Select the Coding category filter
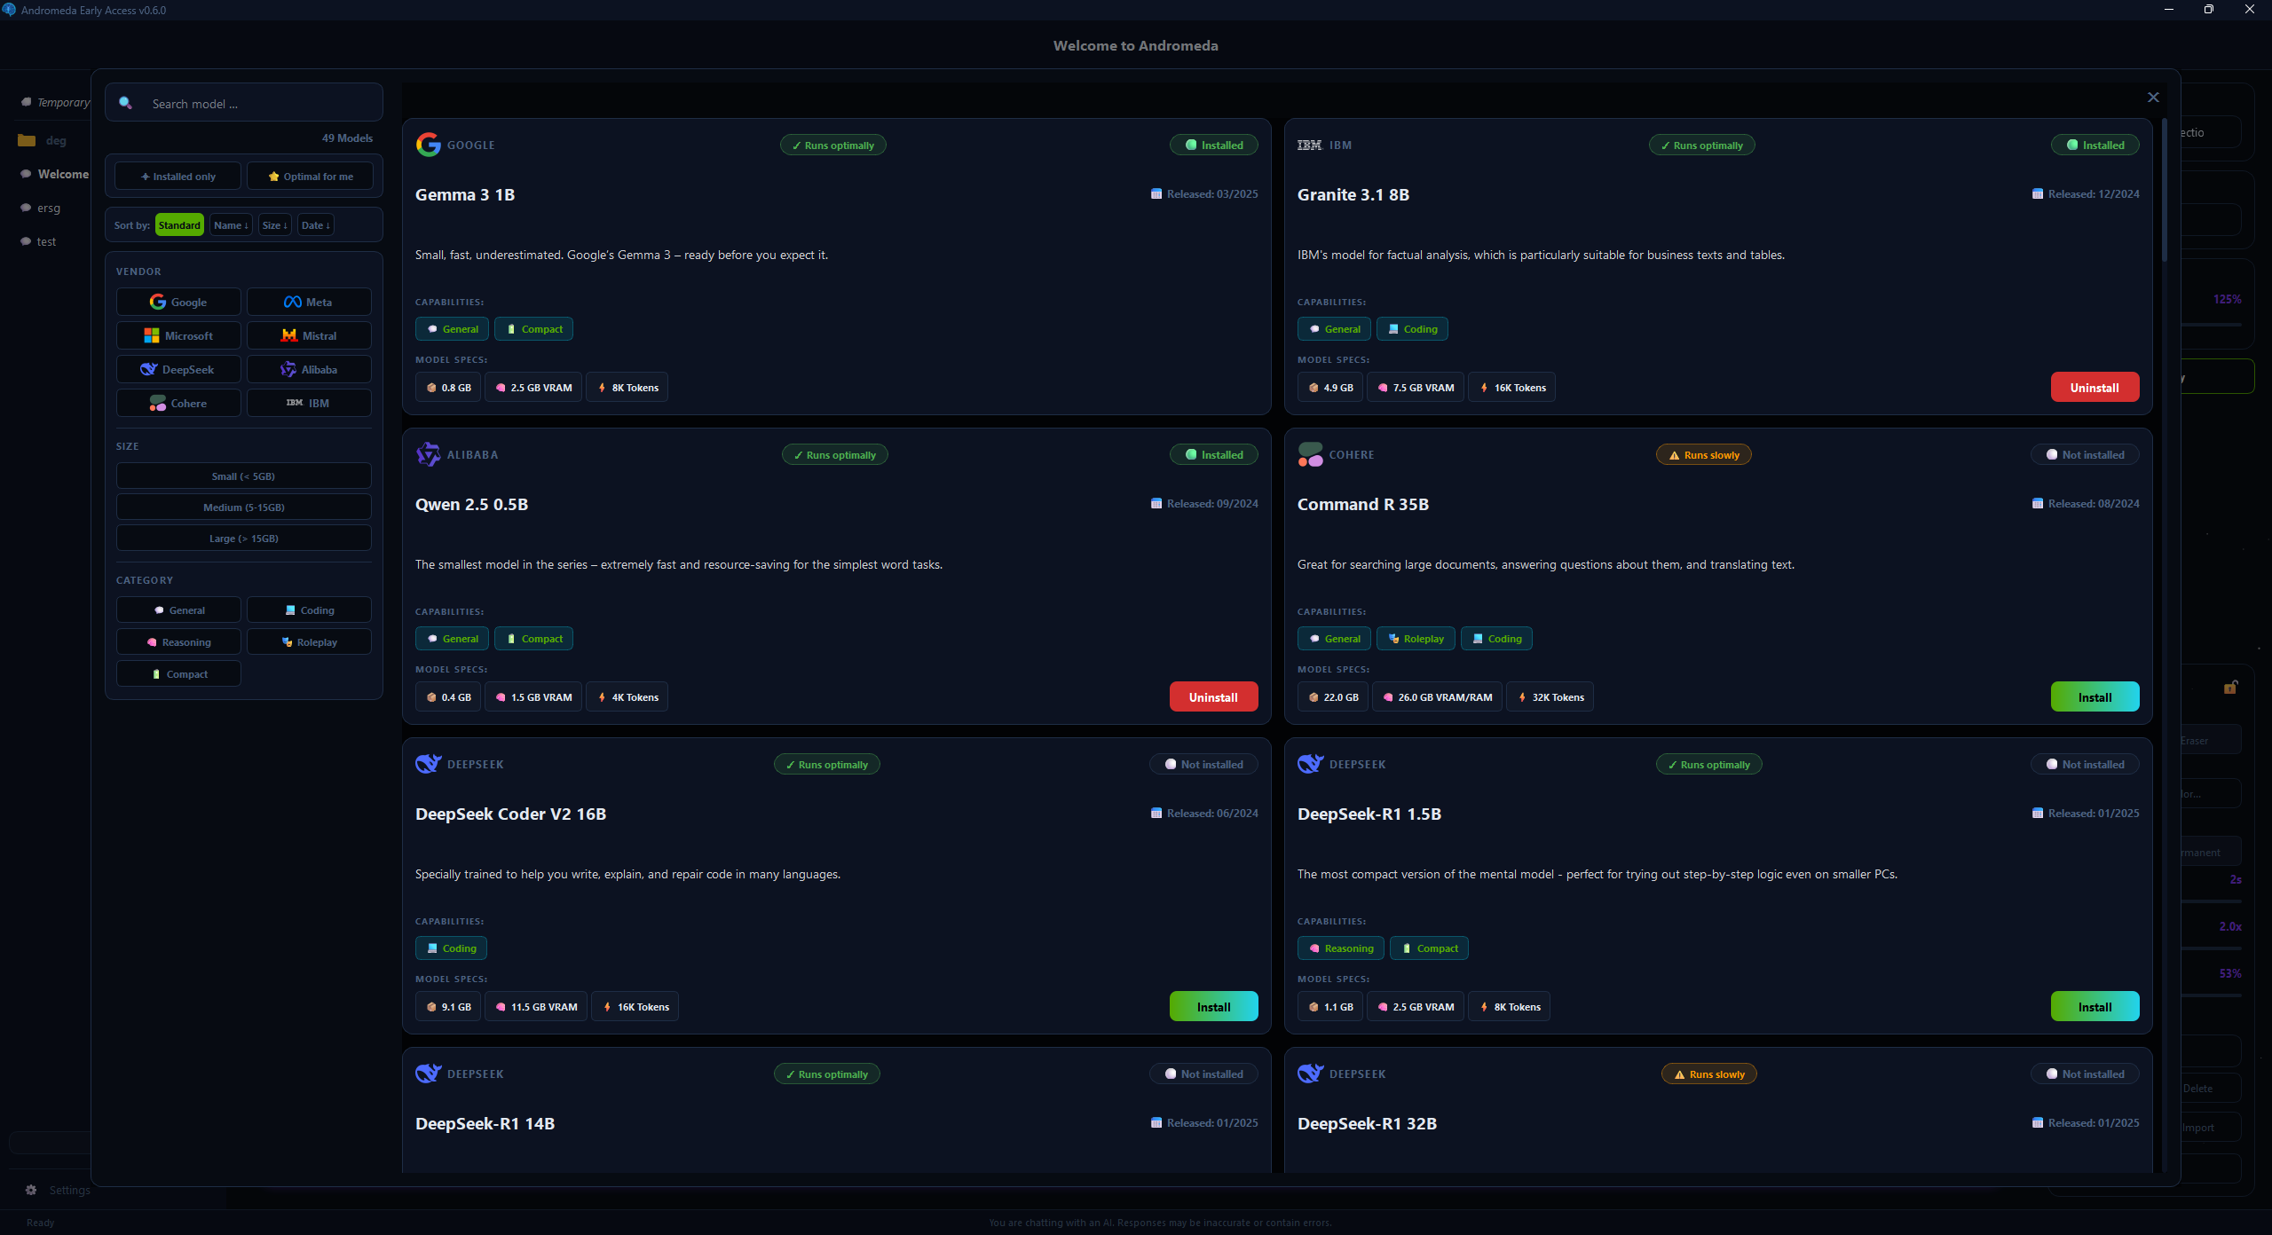The width and height of the screenshot is (2272, 1235). (309, 610)
